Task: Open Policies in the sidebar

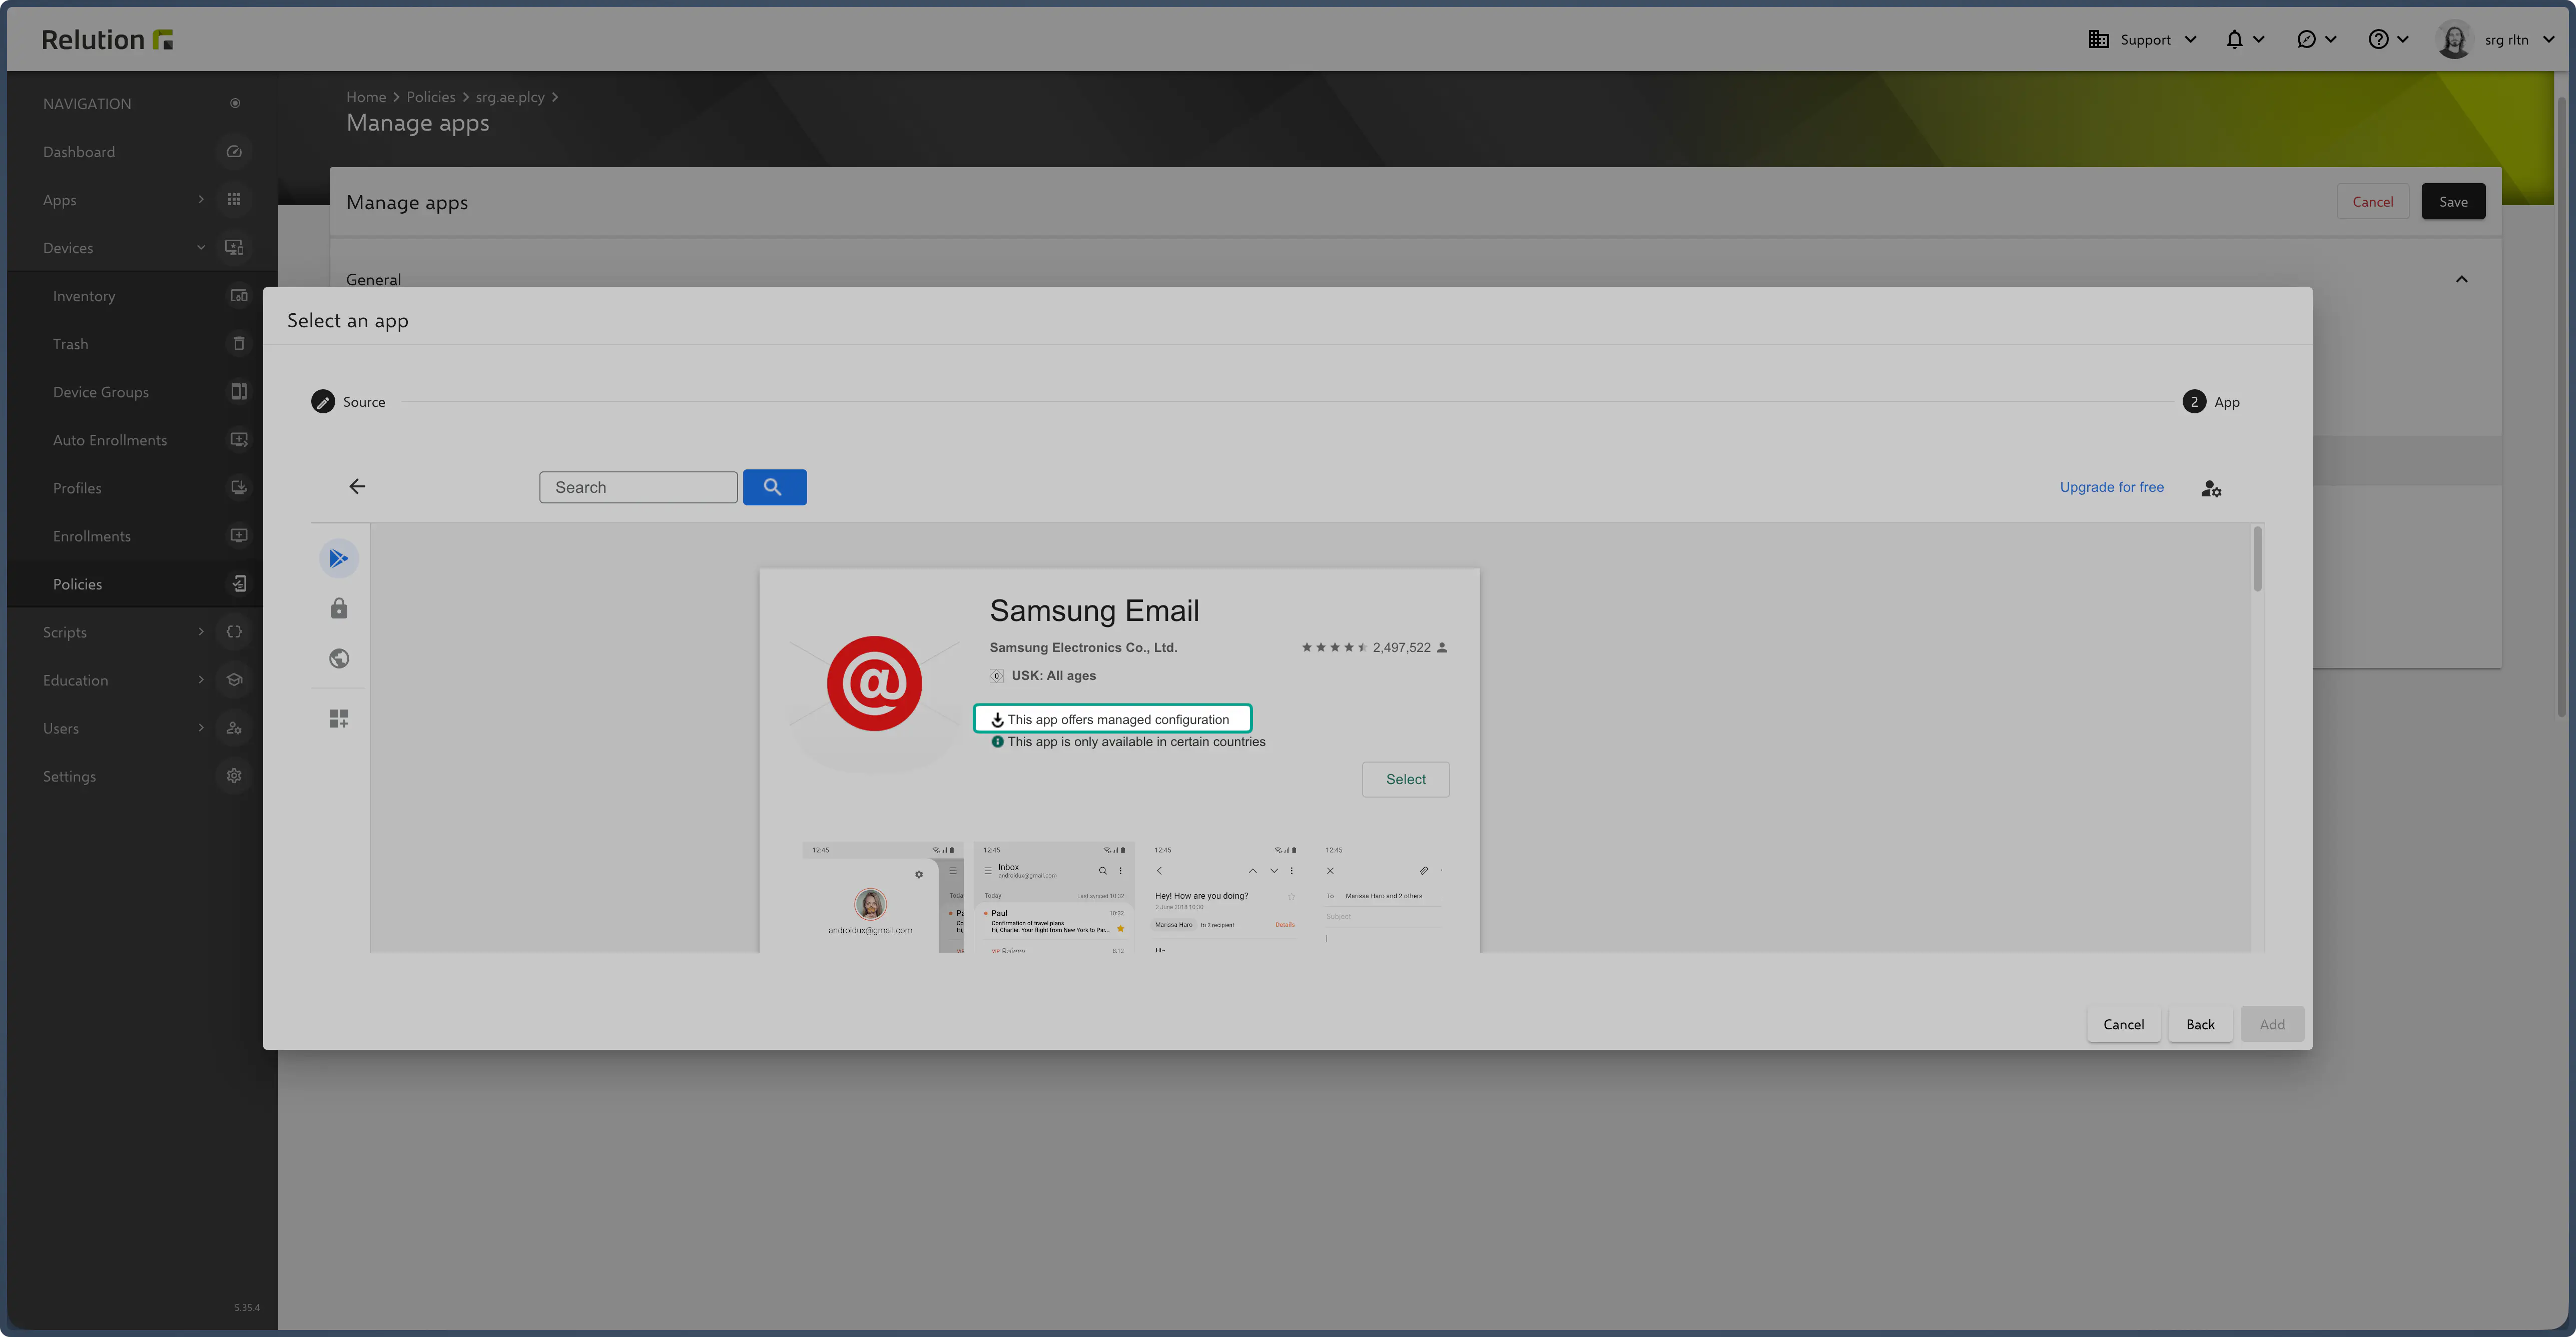Action: 78,584
